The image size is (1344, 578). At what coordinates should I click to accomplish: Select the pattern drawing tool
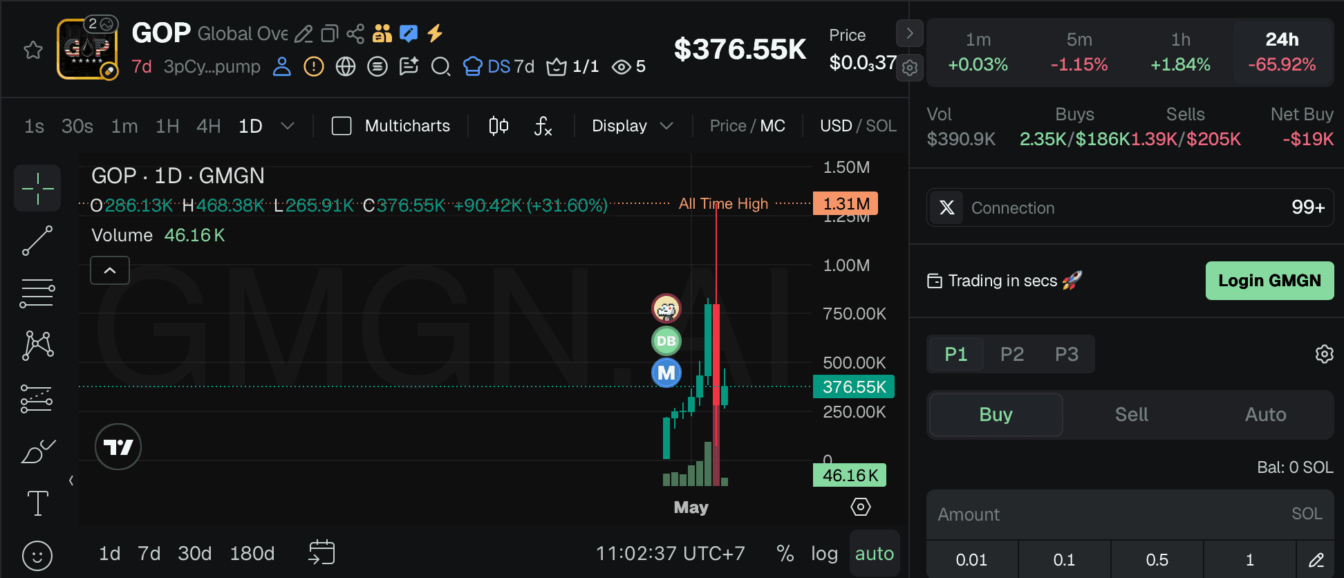38,345
